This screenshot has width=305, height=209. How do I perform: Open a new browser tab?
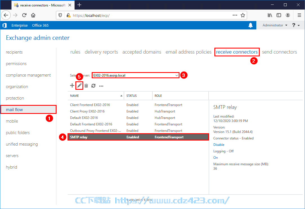pyautogui.click(x=79, y=5)
